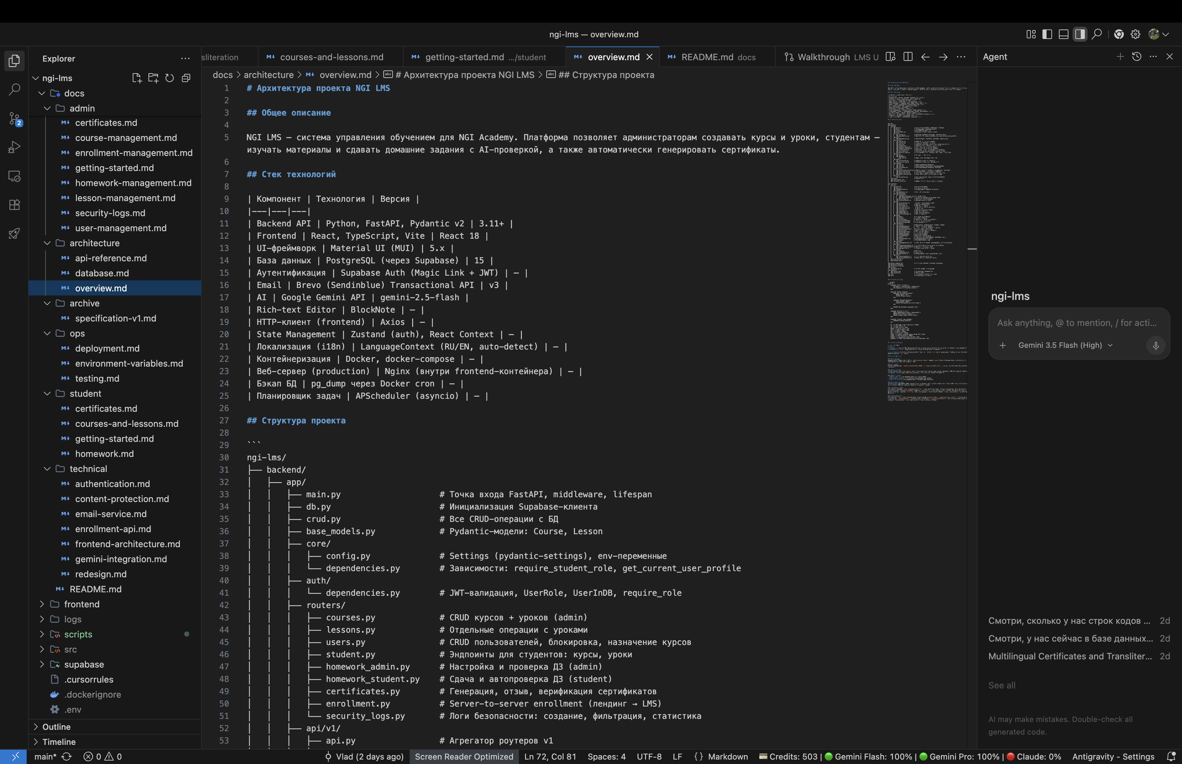The width and height of the screenshot is (1182, 764).
Task: Open Explorer views and more actions menu
Action: tap(185, 58)
